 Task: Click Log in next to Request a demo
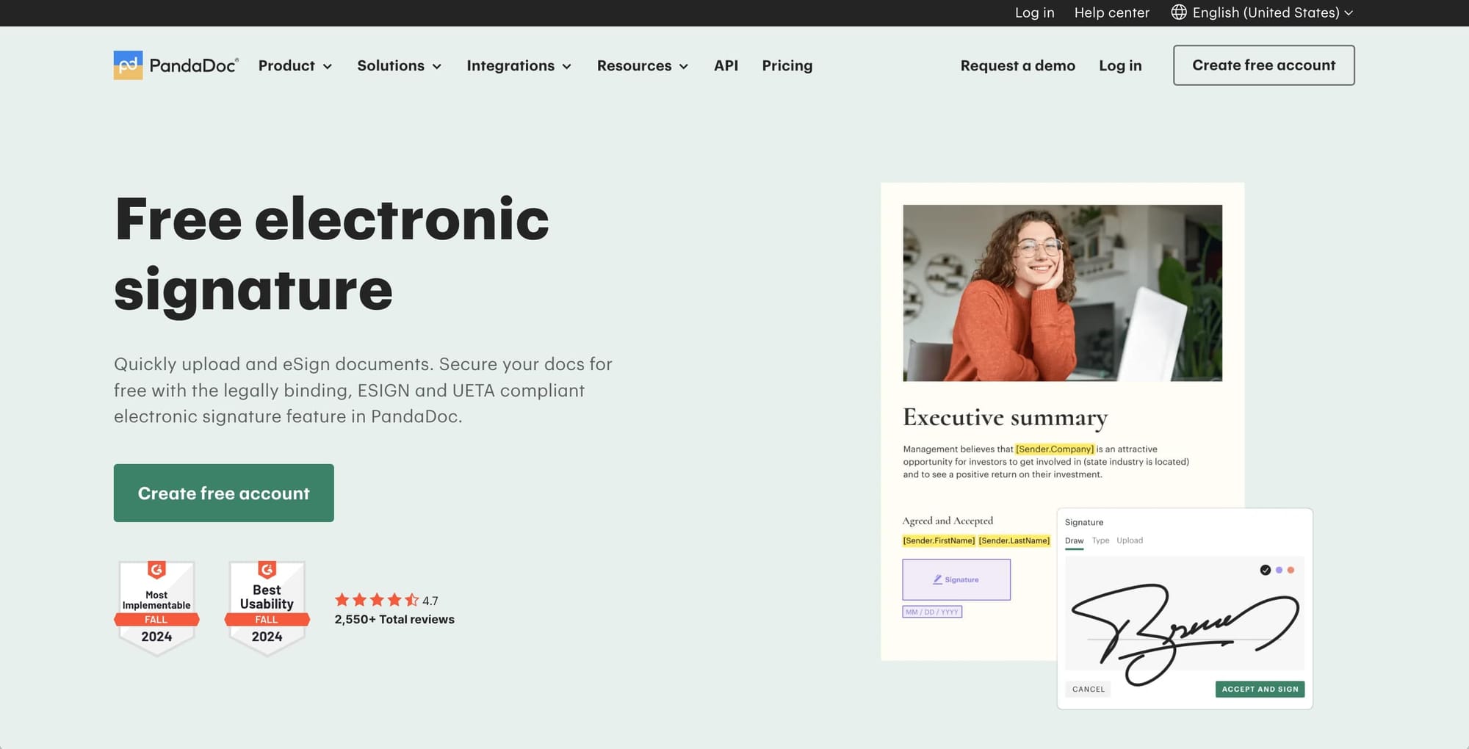click(1120, 65)
